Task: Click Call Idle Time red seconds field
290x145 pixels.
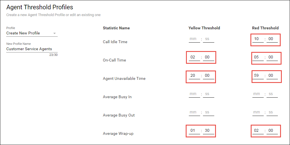Action: tap(272, 39)
